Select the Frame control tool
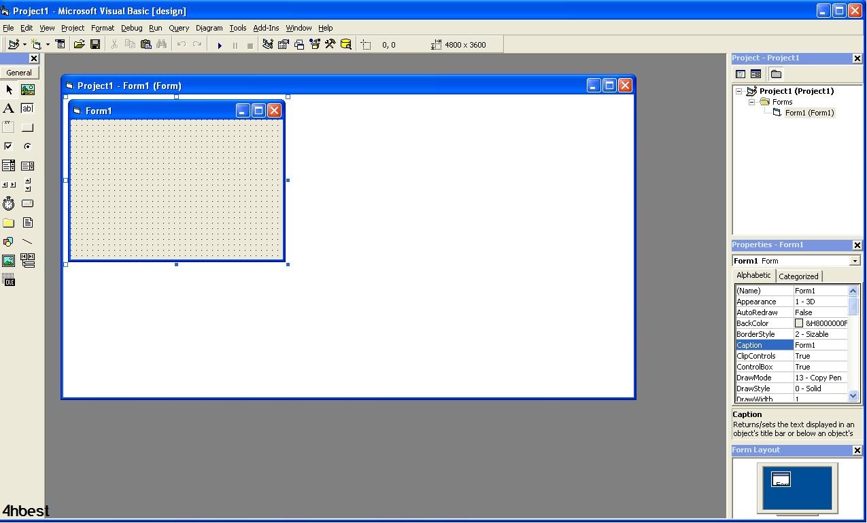The width and height of the screenshot is (867, 523). coord(9,128)
